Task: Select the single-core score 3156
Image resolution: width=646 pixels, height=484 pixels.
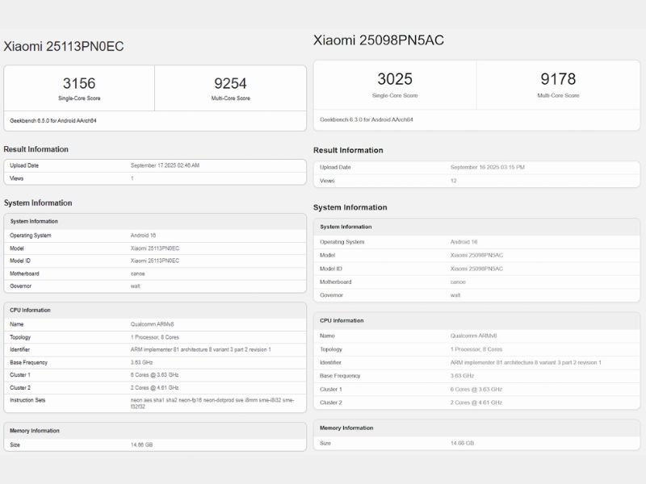Action: [x=79, y=83]
